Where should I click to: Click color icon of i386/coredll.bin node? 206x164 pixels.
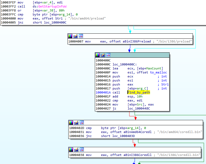(71, 150)
